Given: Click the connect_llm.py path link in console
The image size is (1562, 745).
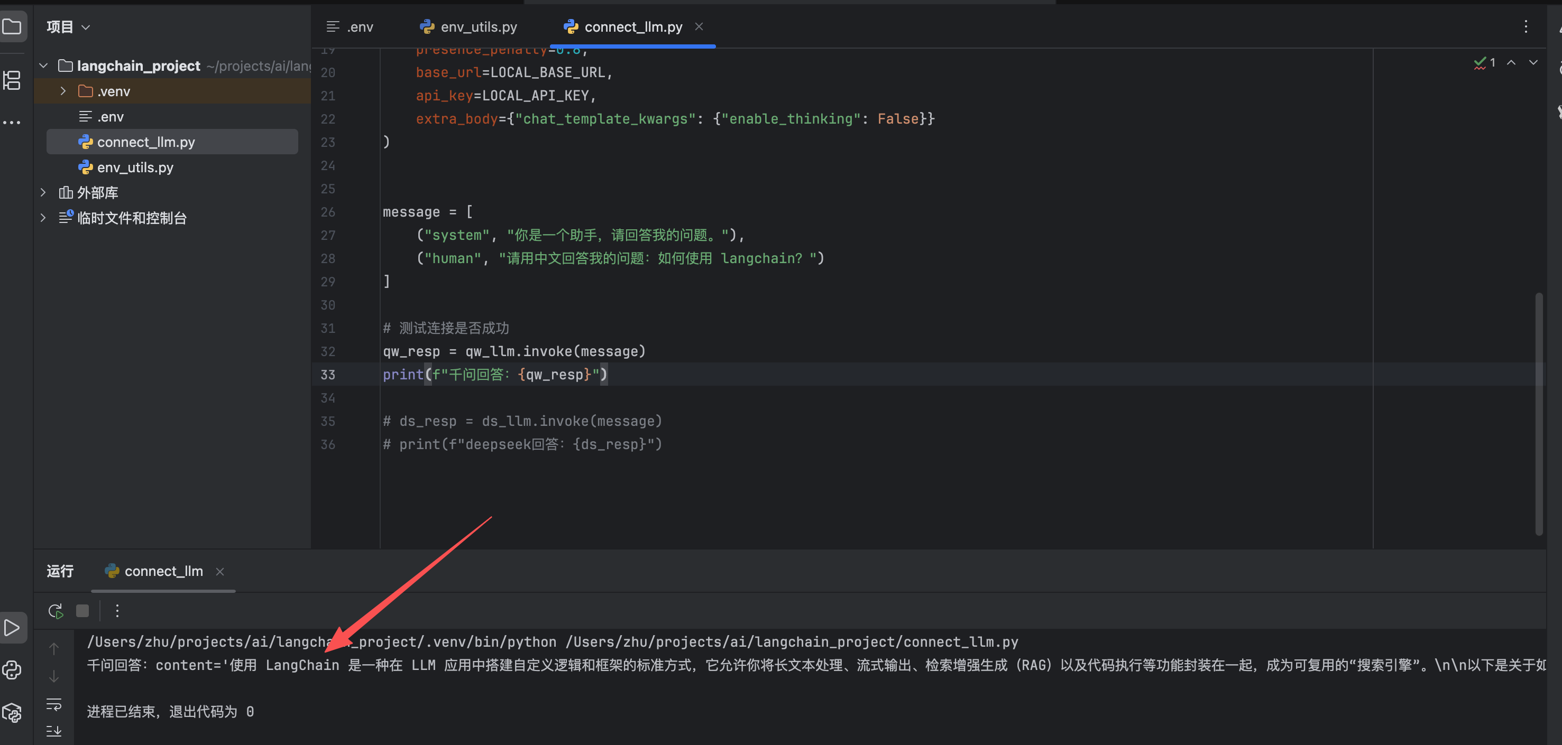Looking at the screenshot, I should tap(792, 642).
